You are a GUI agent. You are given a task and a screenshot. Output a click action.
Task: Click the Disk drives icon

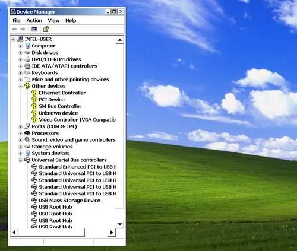pyautogui.click(x=27, y=53)
